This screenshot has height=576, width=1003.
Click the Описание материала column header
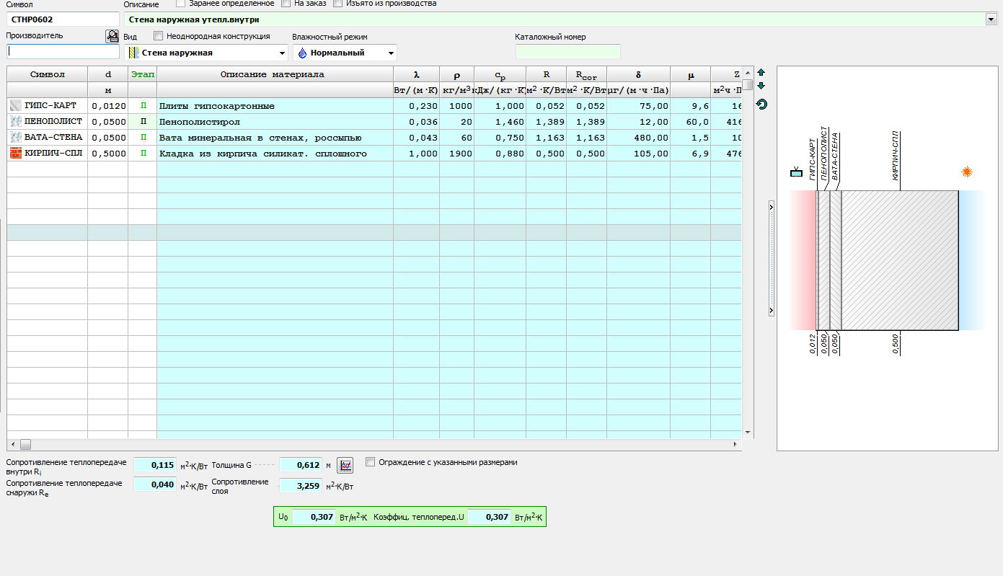[x=273, y=74]
